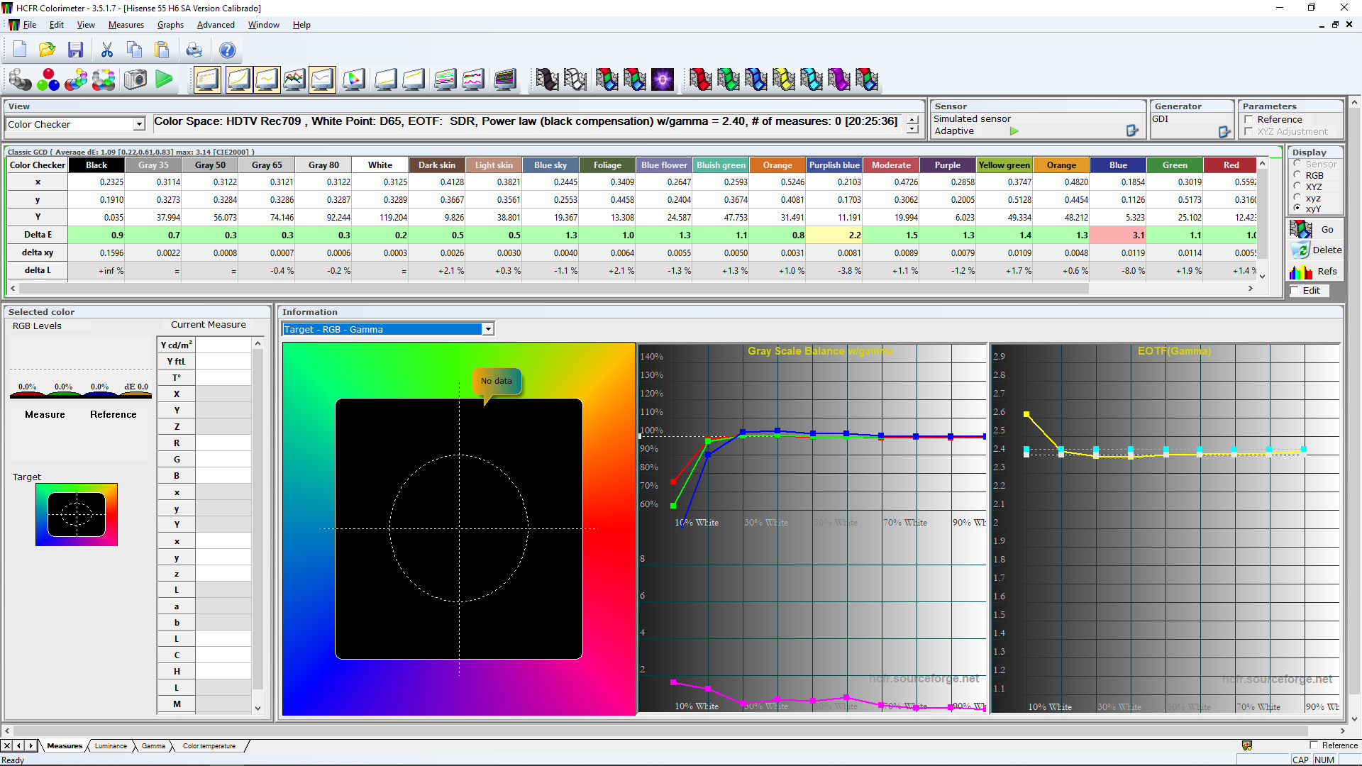Viewport: 1362px width, 766px height.
Task: Expand the Target - RGB - Gamma dropdown
Action: click(488, 329)
